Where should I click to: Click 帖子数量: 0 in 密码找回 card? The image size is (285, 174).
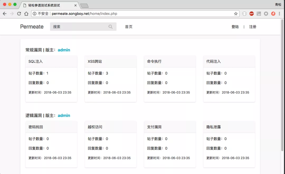click(39, 139)
